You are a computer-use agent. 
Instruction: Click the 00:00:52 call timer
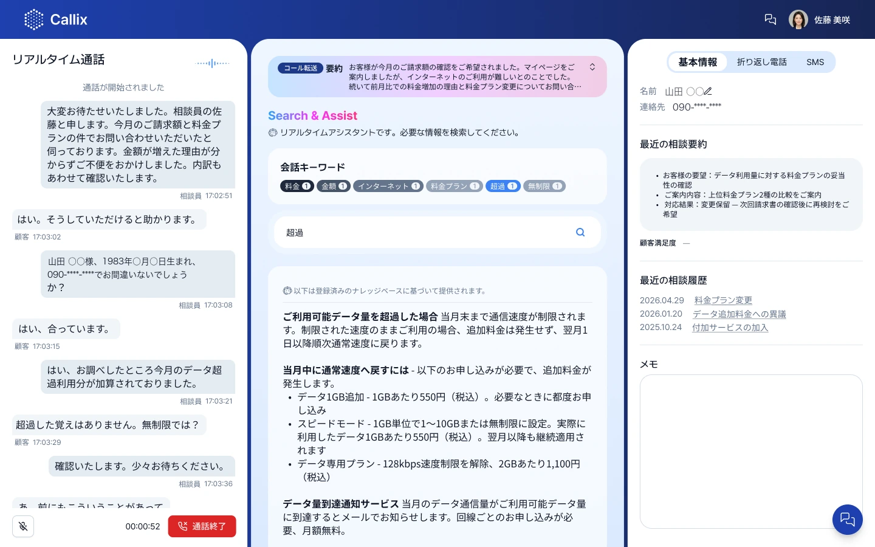point(143,526)
